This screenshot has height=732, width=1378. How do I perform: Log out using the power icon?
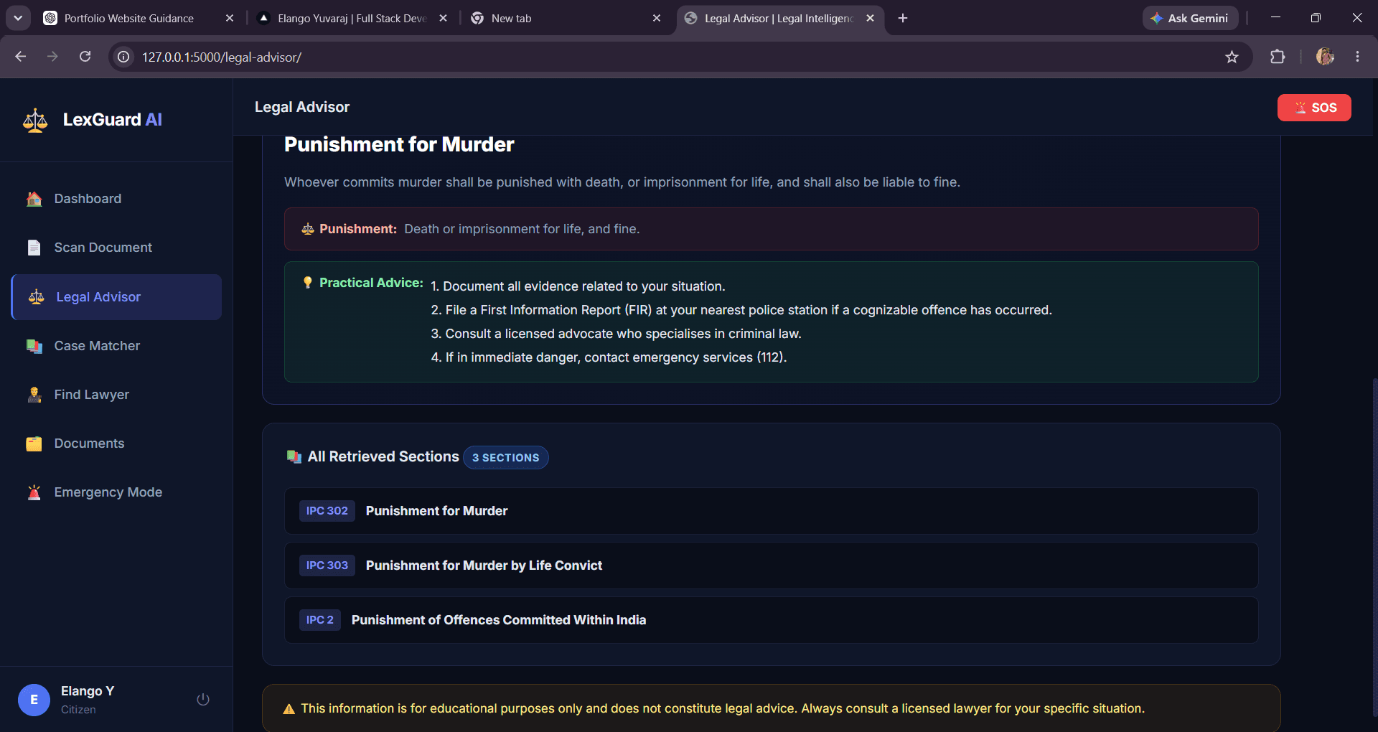click(203, 700)
